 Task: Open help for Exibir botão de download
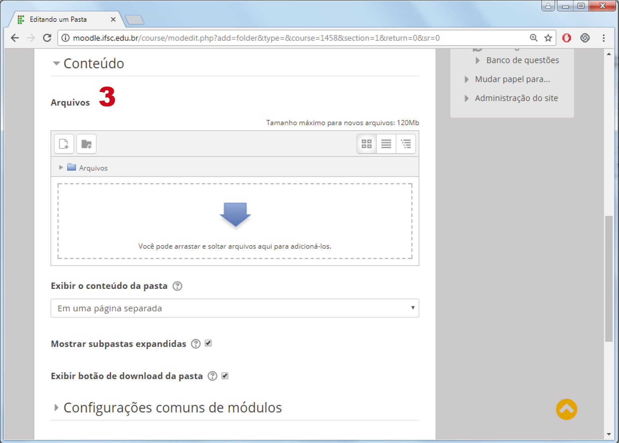click(213, 376)
